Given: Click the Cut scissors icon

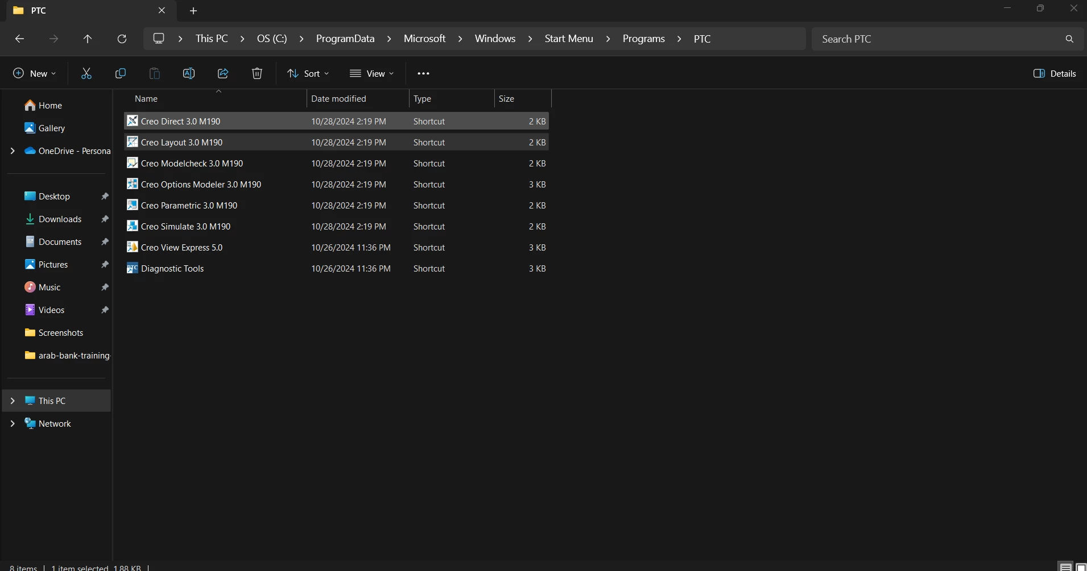Looking at the screenshot, I should pos(86,73).
